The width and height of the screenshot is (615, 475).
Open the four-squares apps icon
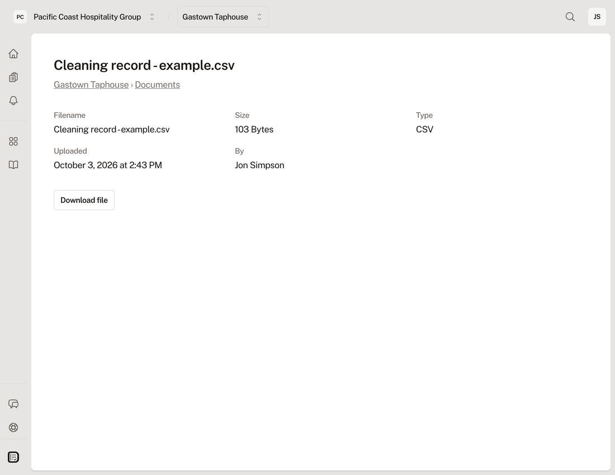pyautogui.click(x=13, y=141)
